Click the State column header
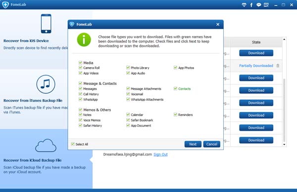The width and height of the screenshot is (297, 192). (x=256, y=42)
